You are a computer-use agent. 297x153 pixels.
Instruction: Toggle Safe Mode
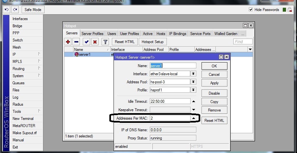pos(33,10)
